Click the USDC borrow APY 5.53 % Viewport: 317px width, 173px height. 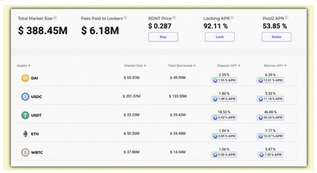click(x=270, y=93)
